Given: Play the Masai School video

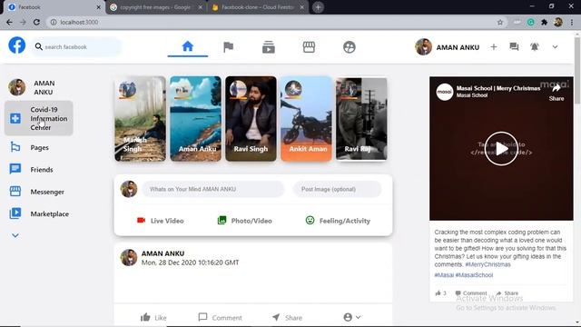Looking at the screenshot, I should tap(501, 148).
